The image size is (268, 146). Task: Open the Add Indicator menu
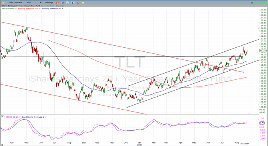click(16, 2)
